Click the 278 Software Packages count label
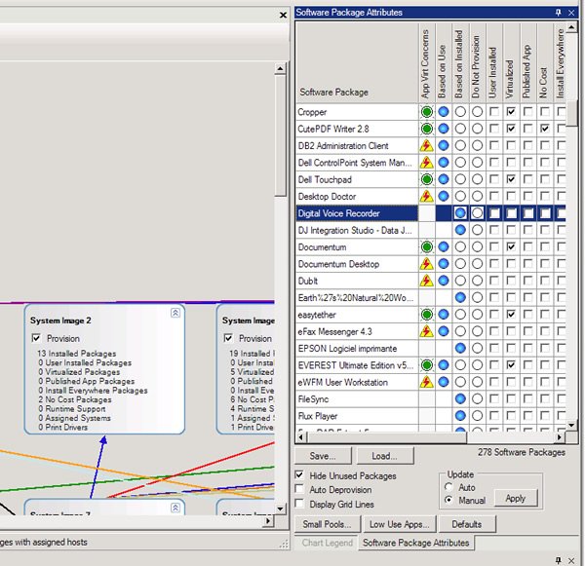The image size is (585, 566). [x=522, y=452]
